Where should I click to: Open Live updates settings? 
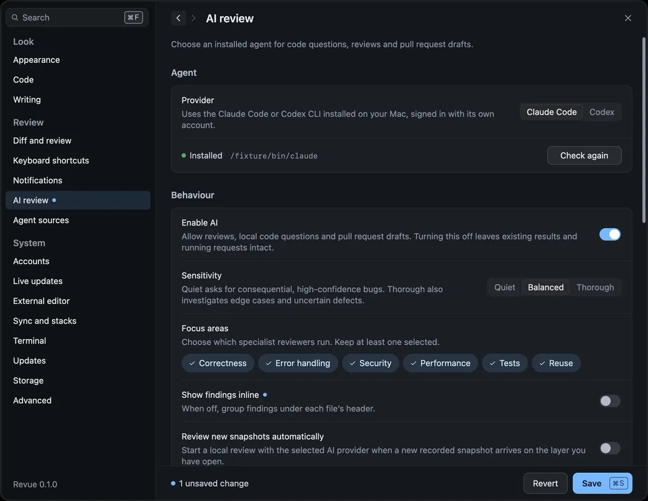(78, 281)
